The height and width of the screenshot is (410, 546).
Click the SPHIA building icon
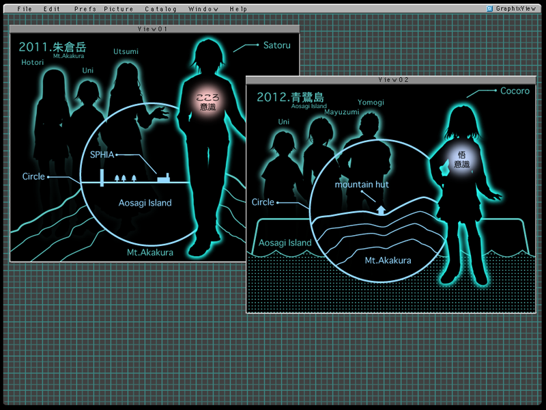(x=163, y=178)
